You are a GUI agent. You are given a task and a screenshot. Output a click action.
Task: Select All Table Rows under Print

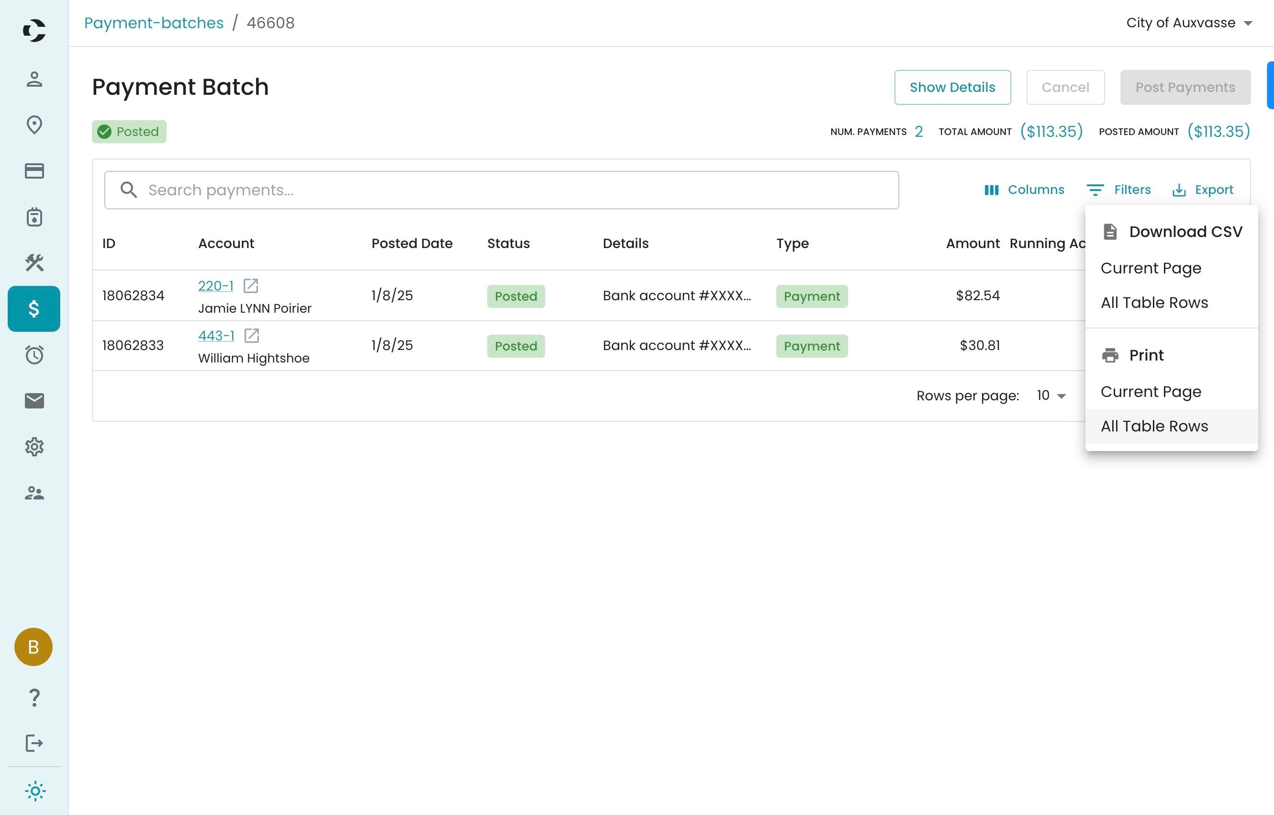(x=1154, y=426)
